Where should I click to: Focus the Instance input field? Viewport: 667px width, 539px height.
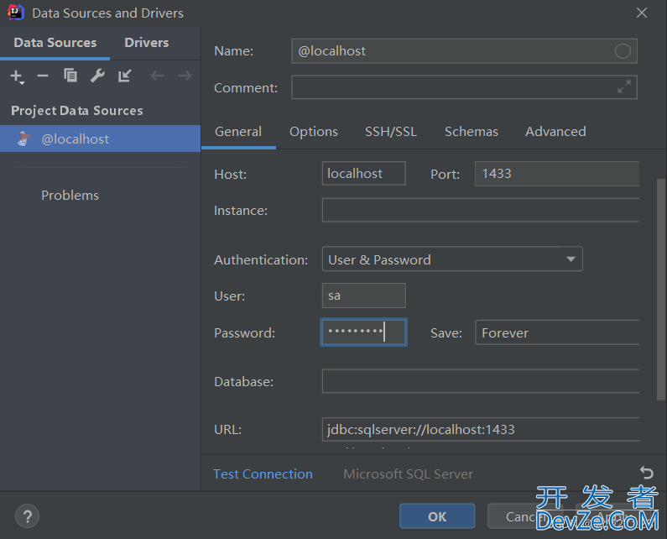[x=480, y=210]
